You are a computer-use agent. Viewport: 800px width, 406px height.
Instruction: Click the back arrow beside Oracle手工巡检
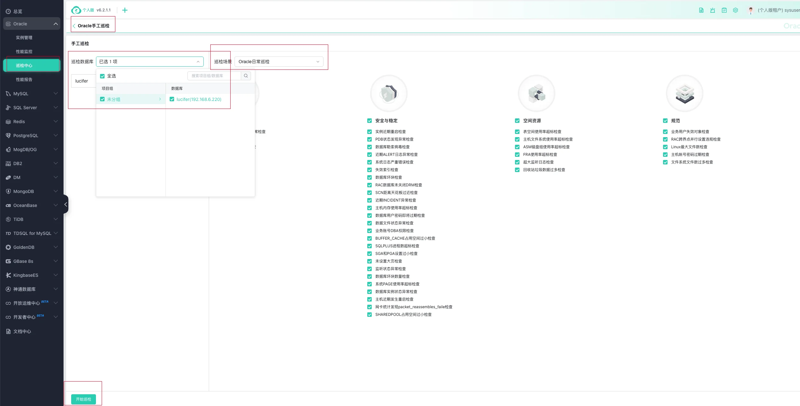(x=74, y=26)
